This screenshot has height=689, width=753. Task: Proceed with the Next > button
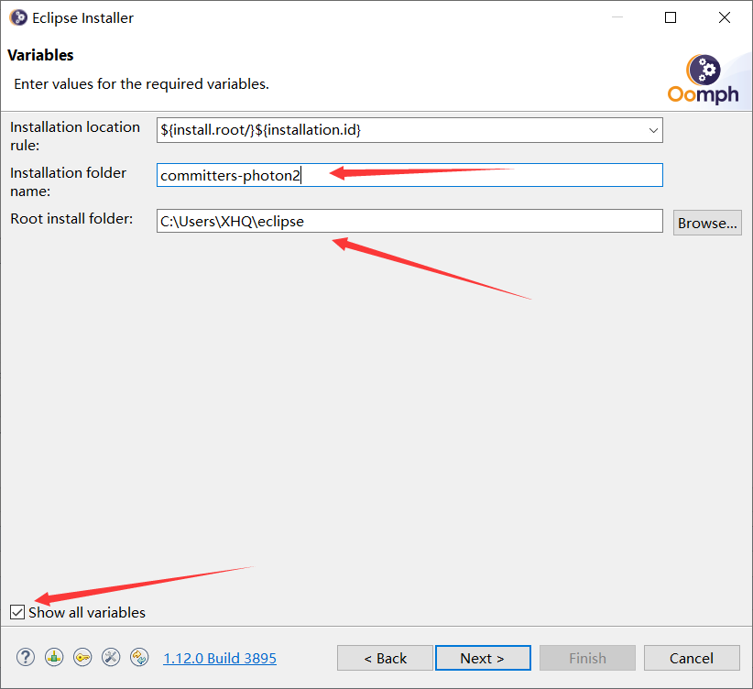tap(483, 658)
